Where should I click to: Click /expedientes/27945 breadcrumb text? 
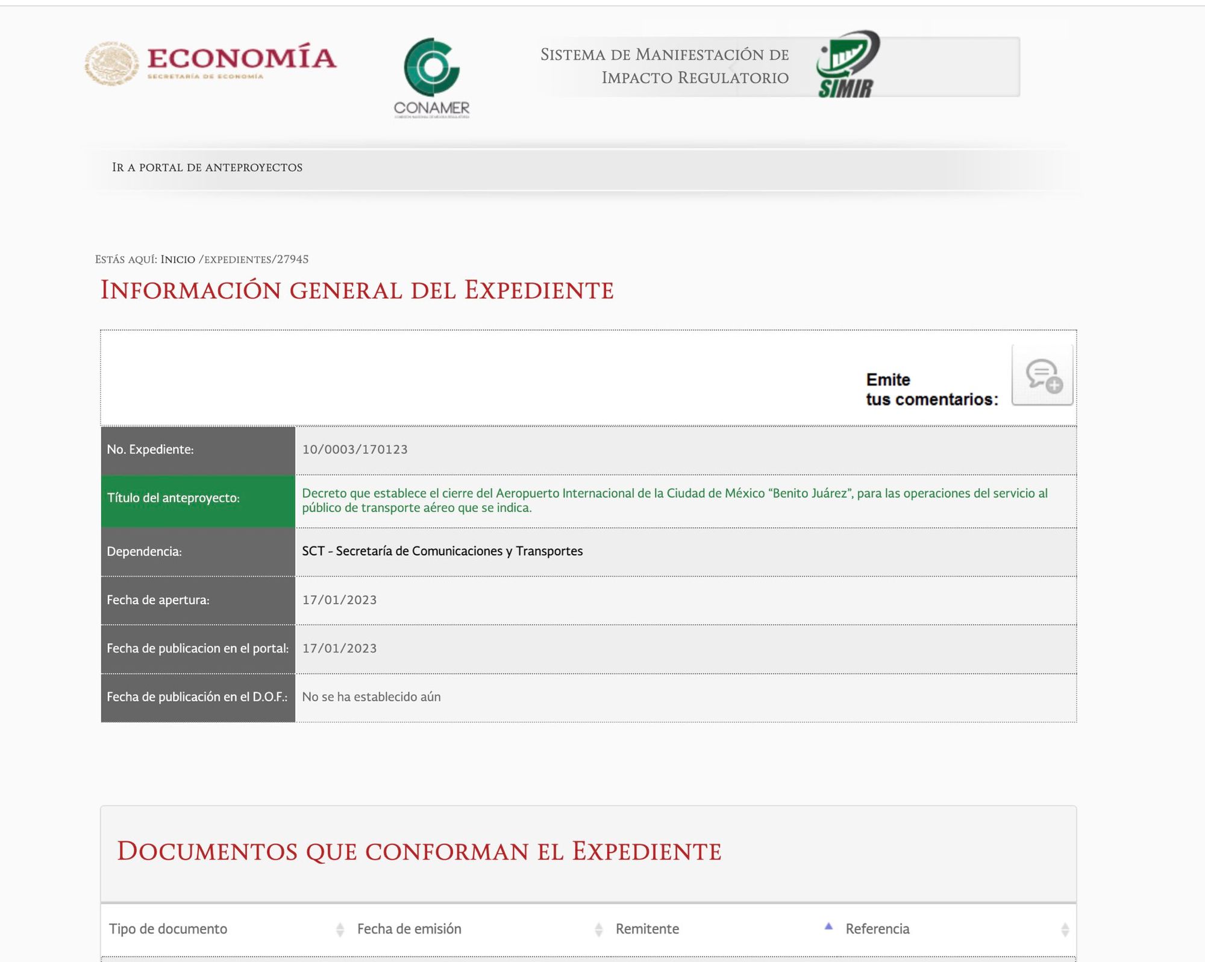click(254, 260)
